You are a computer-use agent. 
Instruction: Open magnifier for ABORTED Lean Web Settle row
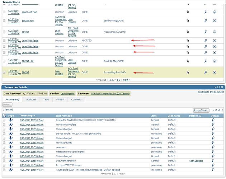coord(206,41)
